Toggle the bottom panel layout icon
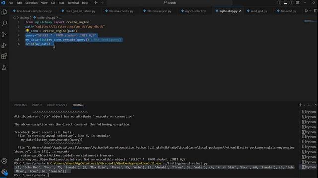This screenshot has width=318, height=178. coord(285,3)
